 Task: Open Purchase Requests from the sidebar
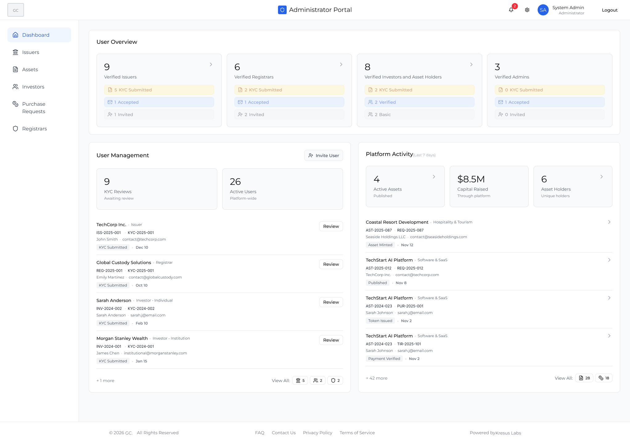click(x=33, y=108)
